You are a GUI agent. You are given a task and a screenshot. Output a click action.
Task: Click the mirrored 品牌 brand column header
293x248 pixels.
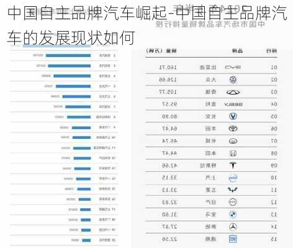(x=237, y=51)
